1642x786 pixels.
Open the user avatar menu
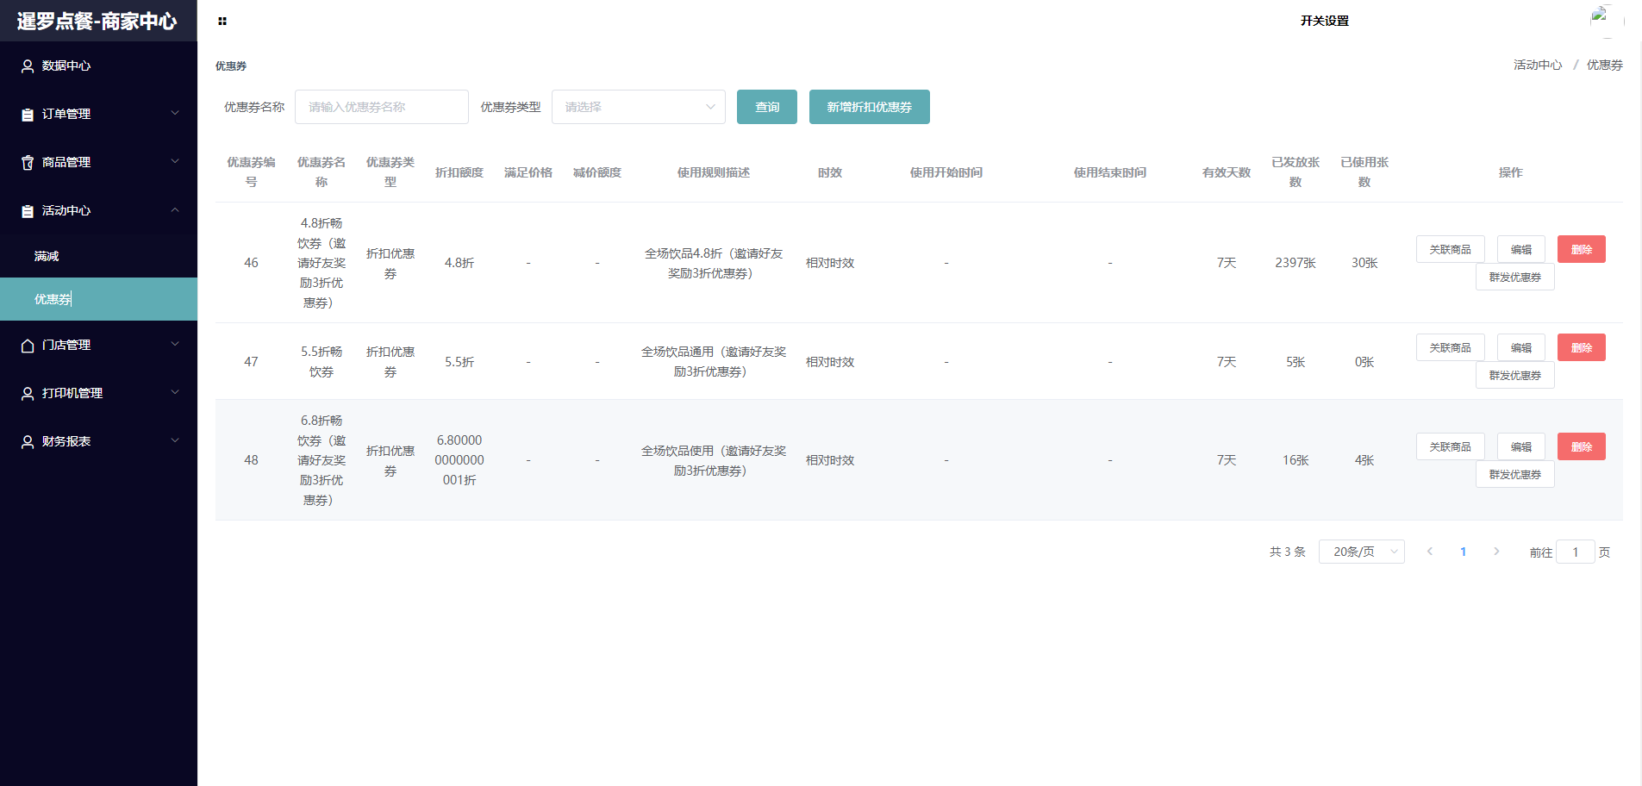(x=1606, y=21)
